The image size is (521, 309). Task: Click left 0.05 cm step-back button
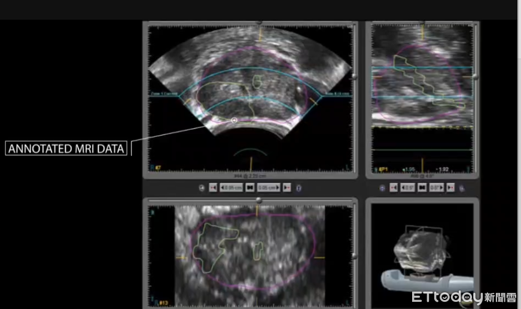(231, 188)
